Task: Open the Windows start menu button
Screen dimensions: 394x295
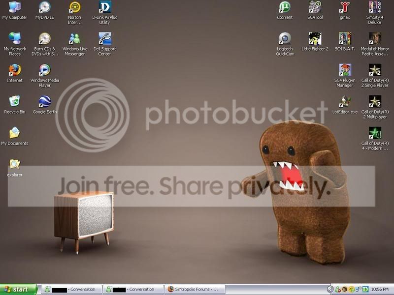Action: [x=18, y=290]
